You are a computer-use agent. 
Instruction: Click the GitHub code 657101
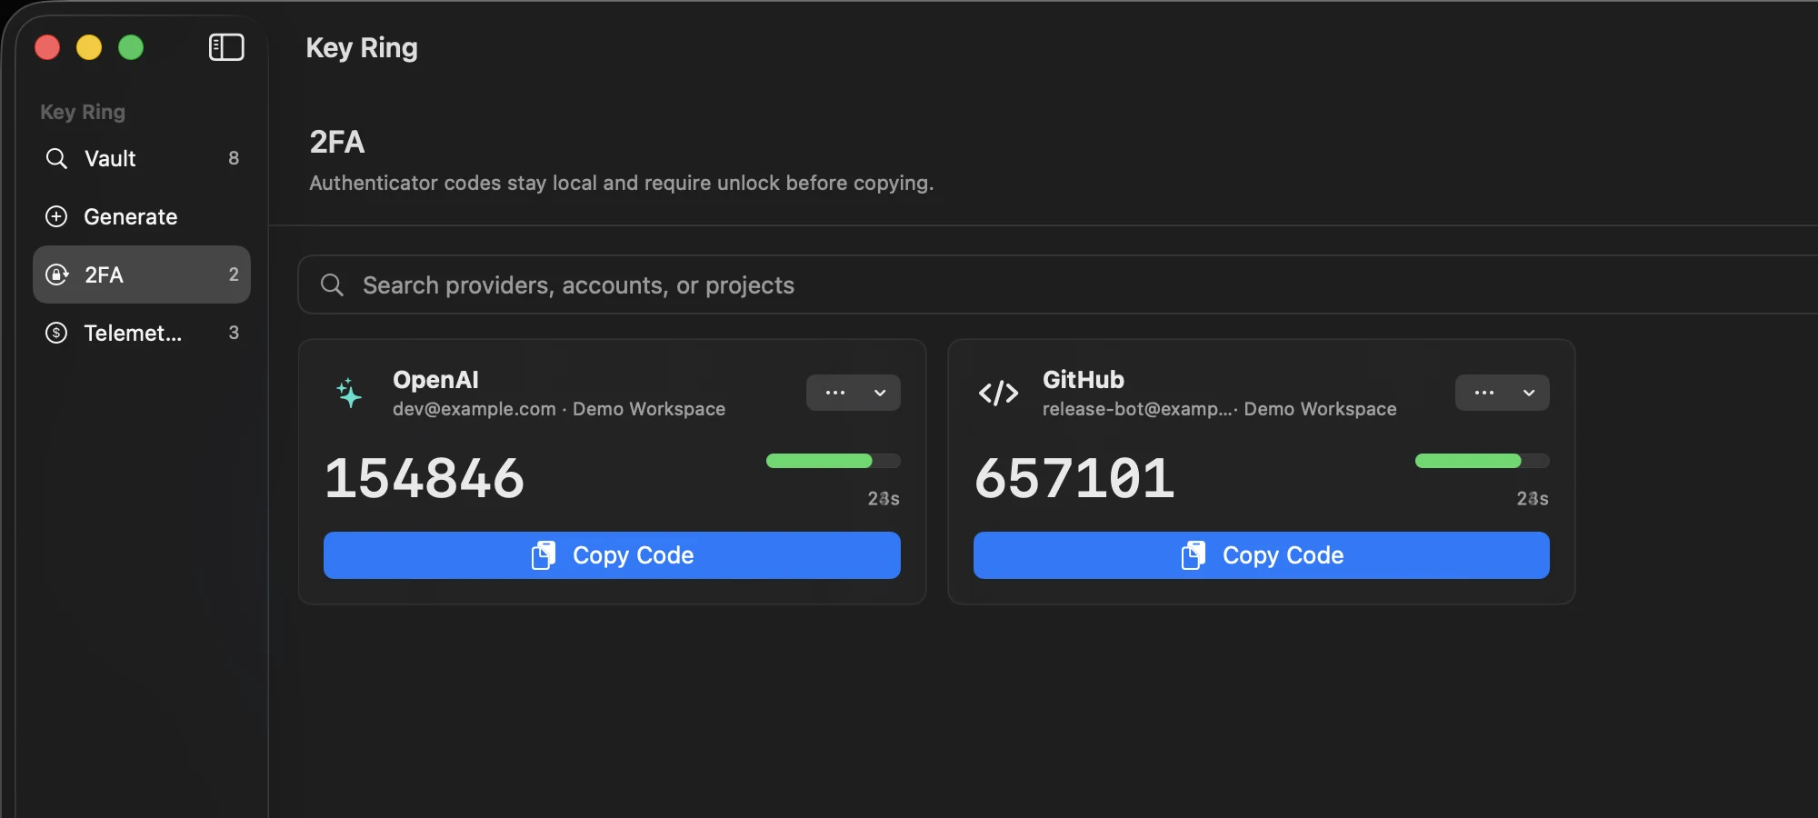pyautogui.click(x=1074, y=478)
